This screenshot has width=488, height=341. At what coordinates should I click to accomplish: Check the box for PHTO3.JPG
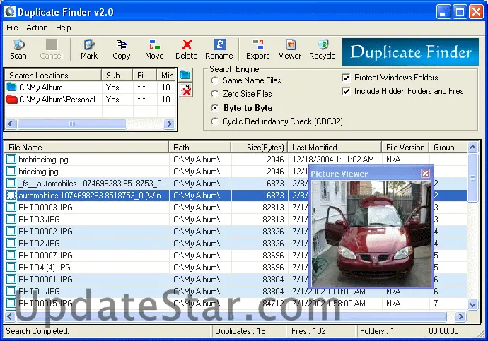pos(11,220)
